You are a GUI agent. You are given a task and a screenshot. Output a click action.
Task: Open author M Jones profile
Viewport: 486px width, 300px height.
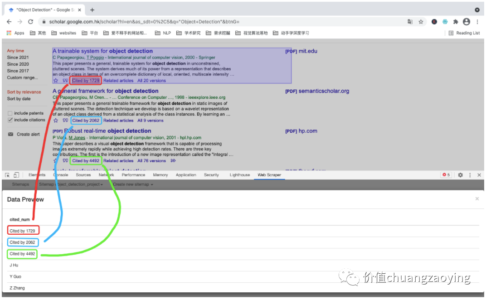77,138
